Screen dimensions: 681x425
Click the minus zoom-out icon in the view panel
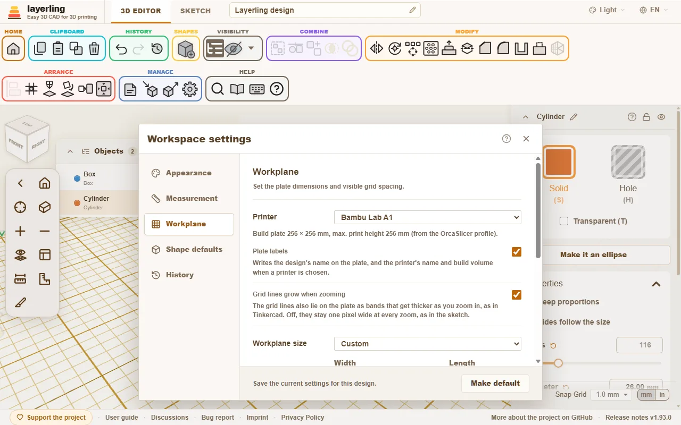coord(45,231)
